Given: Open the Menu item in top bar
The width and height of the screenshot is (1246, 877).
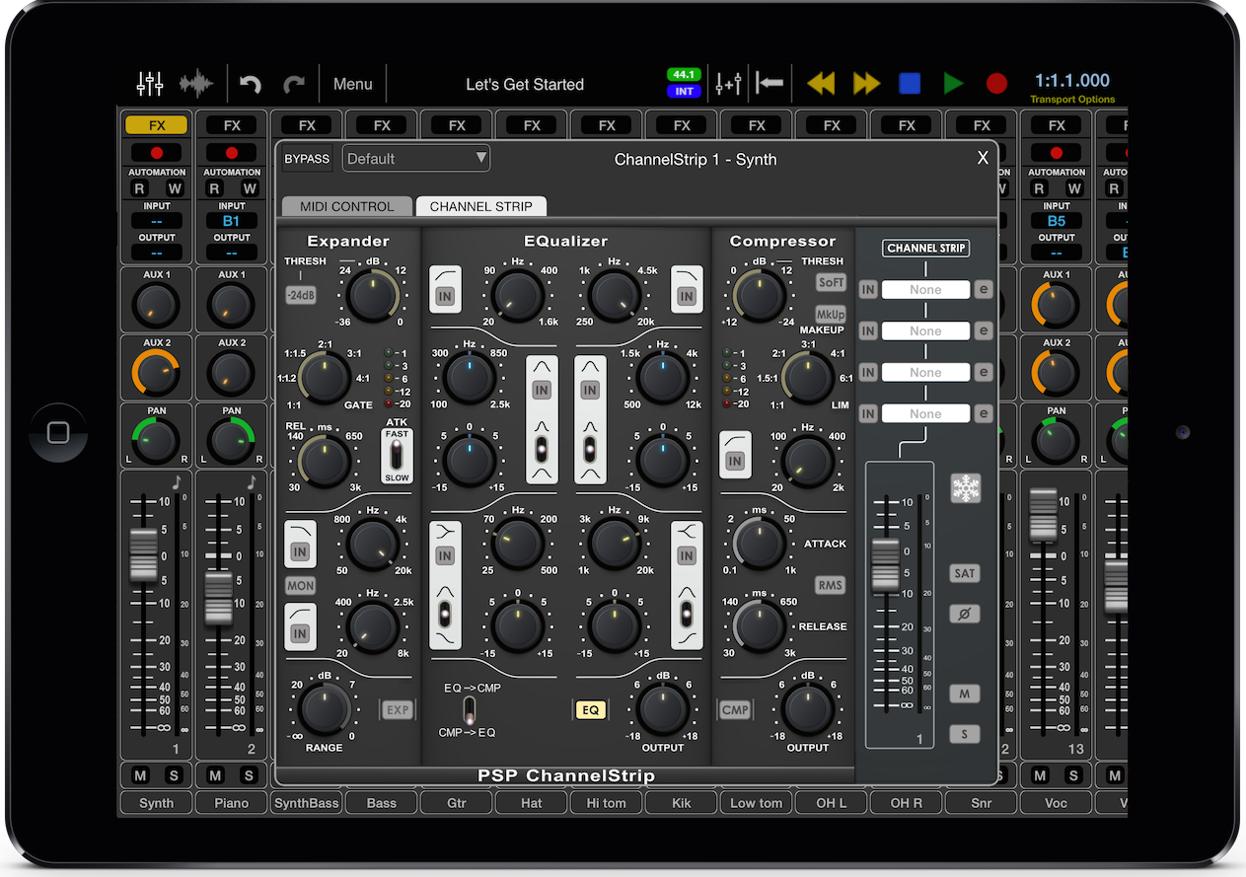Looking at the screenshot, I should coord(352,85).
